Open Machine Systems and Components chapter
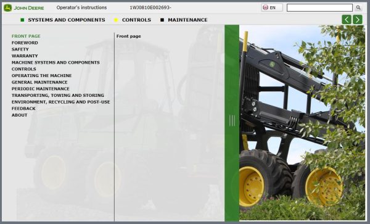 coord(55,62)
